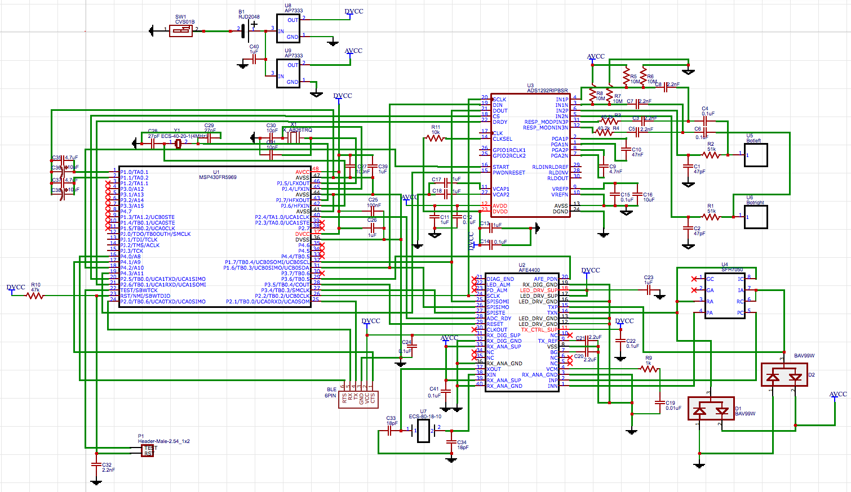Click the RST/NMI/SBWTDIO pin label
Image resolution: width=851 pixels, height=492 pixels.
click(x=145, y=296)
